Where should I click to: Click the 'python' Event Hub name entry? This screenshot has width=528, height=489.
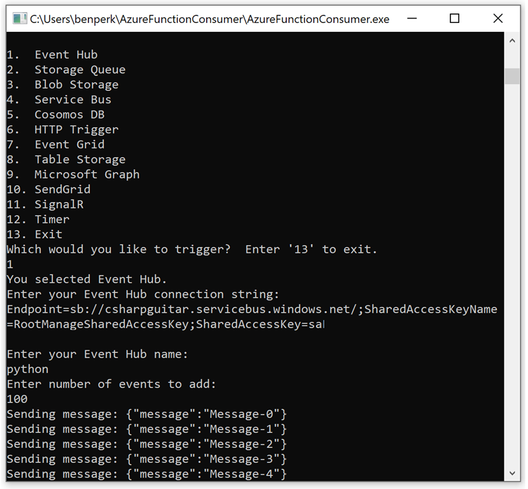pyautogui.click(x=27, y=369)
